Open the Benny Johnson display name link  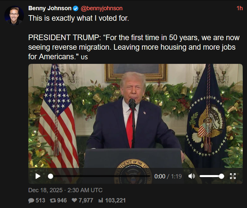click(49, 8)
